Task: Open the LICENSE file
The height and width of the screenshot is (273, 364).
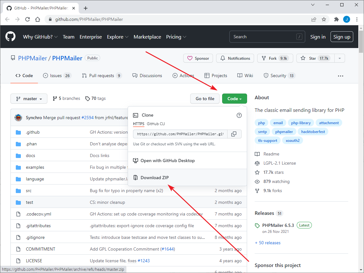Action: tap(34, 261)
